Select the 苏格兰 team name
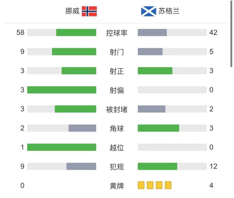 point(169,11)
